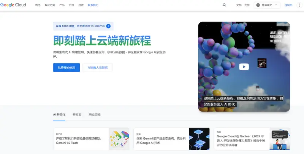Click the 免费开始使用 button
The image size is (304, 154).
pos(66,68)
